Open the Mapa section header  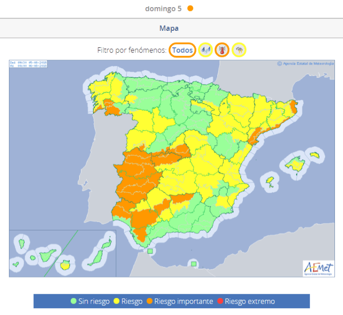(169, 28)
